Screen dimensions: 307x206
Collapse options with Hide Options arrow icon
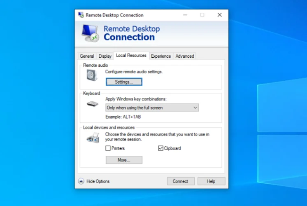81,181
